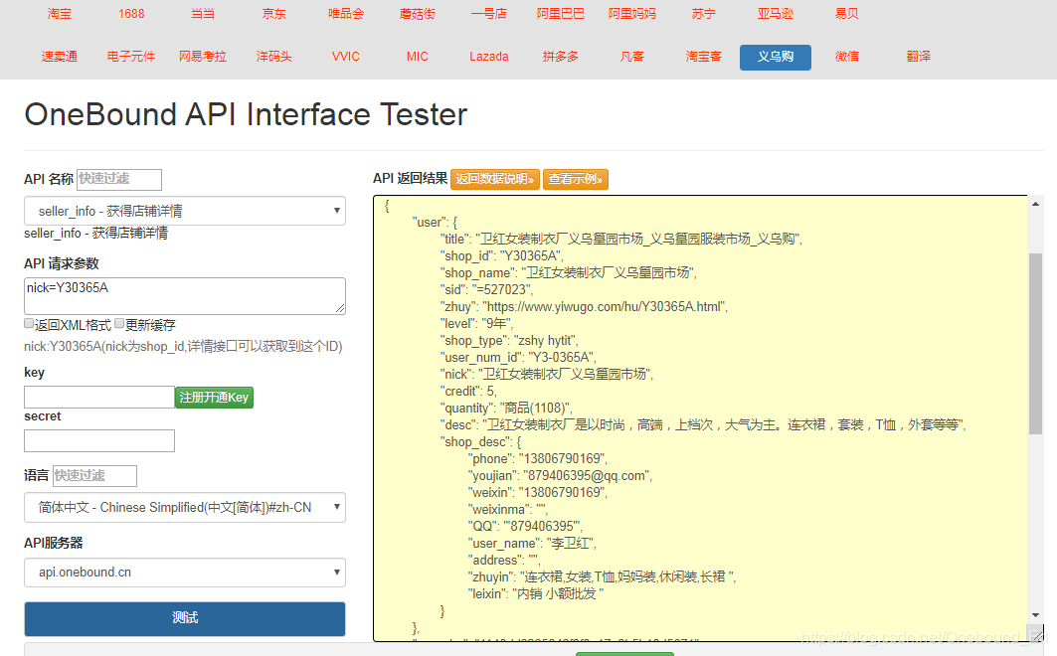Click the active 义乌购 tab
Viewport: 1057px width, 656px height.
(776, 58)
